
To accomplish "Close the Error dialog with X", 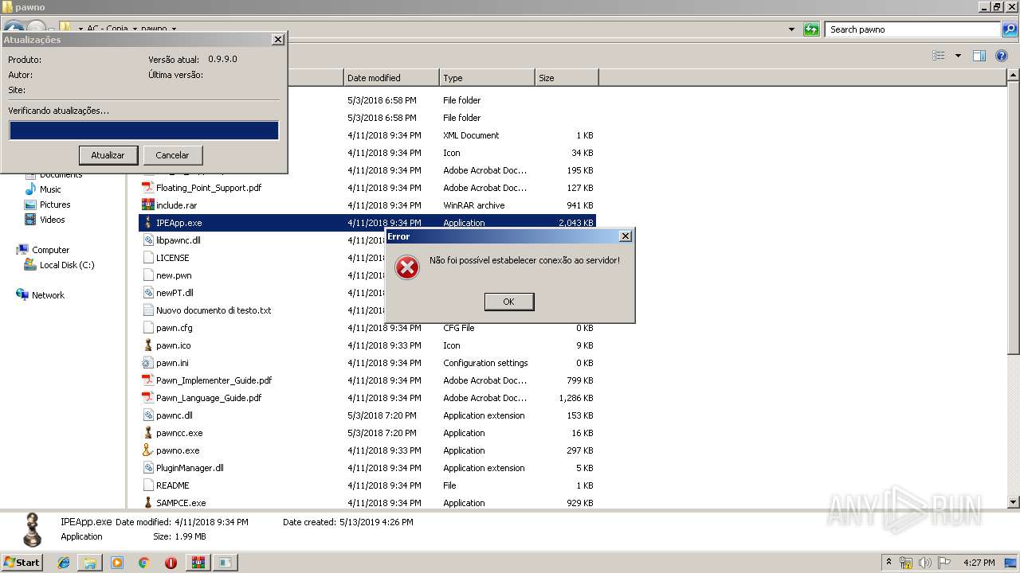I will pyautogui.click(x=626, y=236).
